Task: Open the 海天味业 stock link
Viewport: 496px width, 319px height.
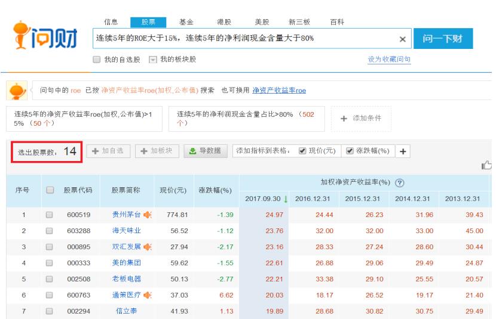Action: click(x=126, y=231)
